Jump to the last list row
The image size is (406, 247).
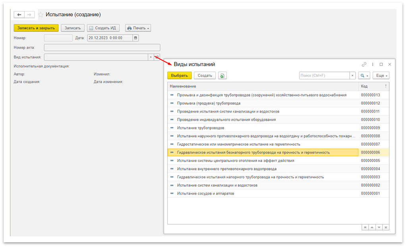click(386, 227)
